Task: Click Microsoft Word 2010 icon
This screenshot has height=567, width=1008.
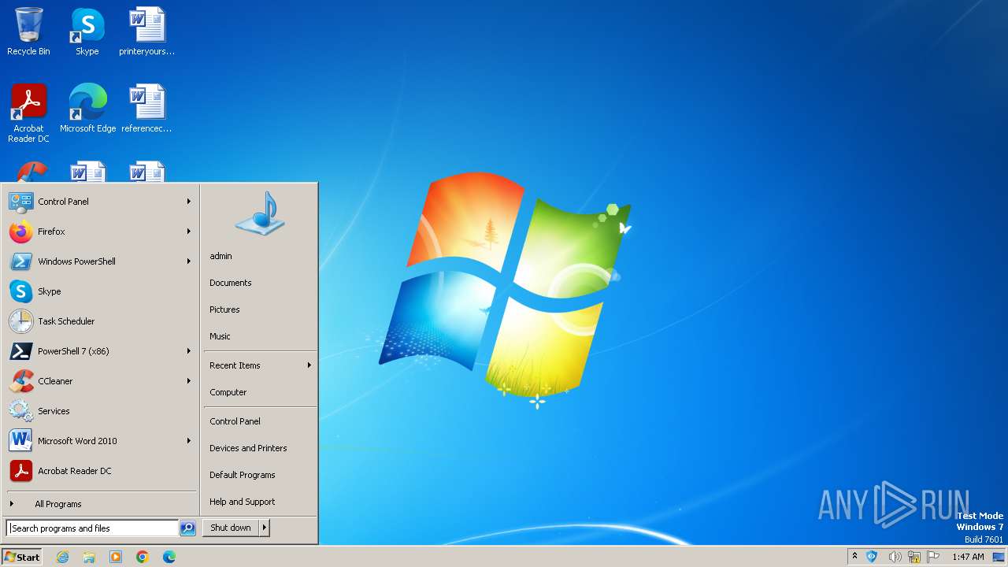Action: 20,441
